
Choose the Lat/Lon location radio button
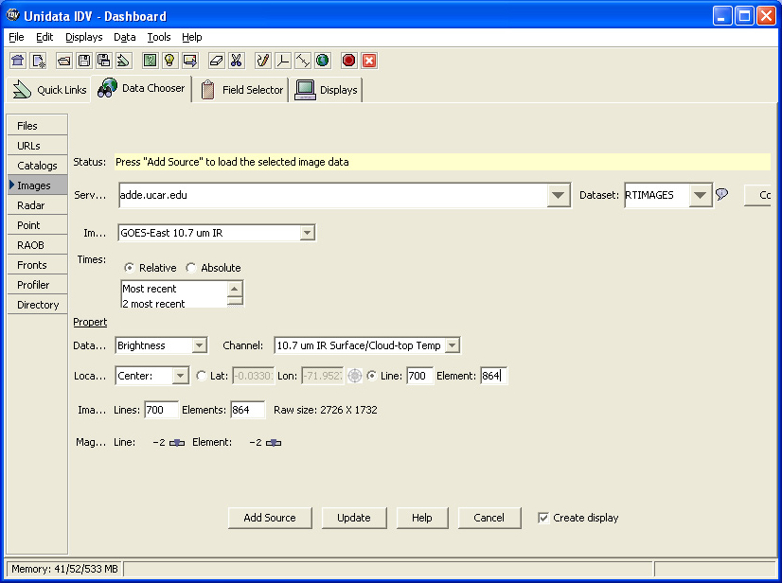(x=202, y=376)
